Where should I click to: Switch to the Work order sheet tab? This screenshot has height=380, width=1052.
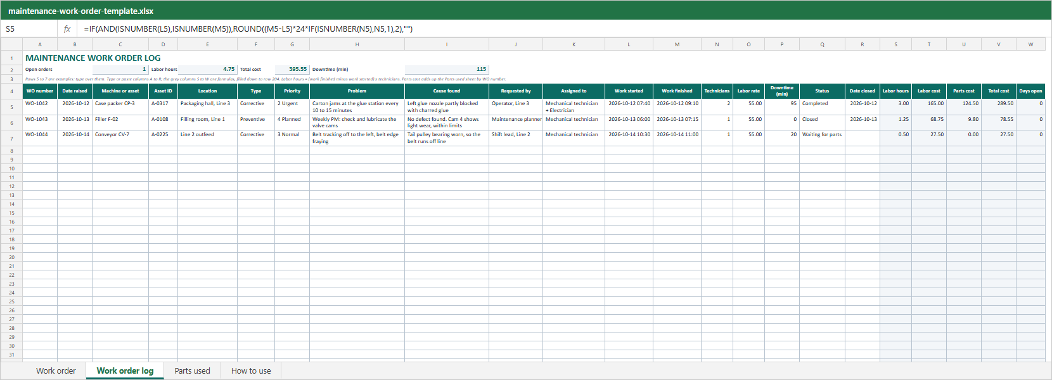[56, 371]
